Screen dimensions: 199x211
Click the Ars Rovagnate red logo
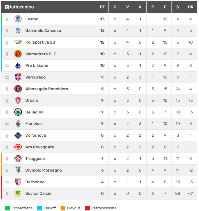[18, 147]
